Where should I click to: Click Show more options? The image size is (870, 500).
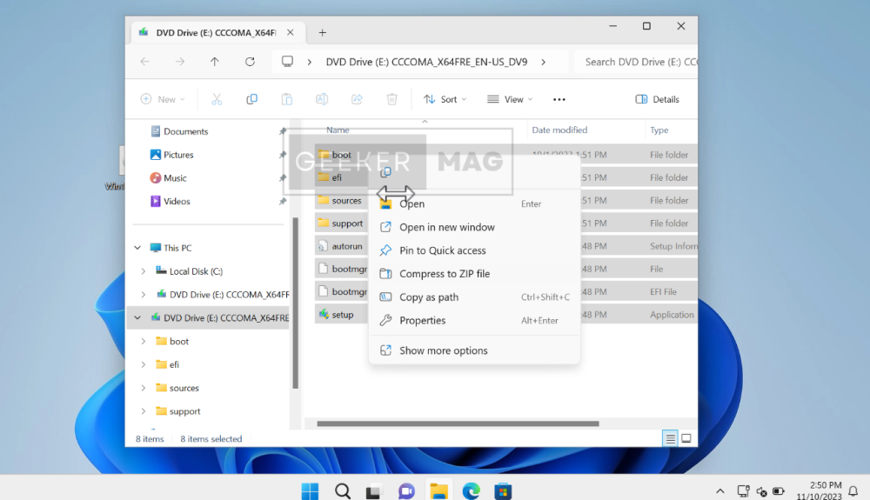point(474,350)
